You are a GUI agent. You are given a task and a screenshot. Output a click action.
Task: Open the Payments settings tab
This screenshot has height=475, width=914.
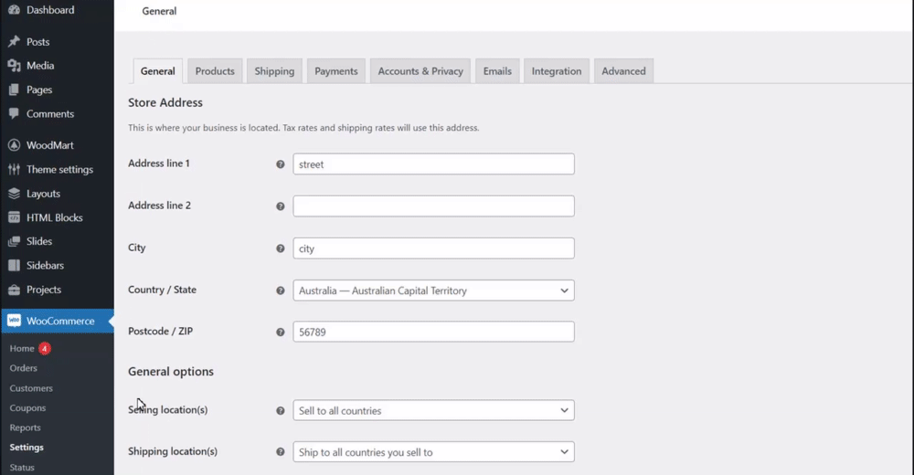pyautogui.click(x=336, y=71)
